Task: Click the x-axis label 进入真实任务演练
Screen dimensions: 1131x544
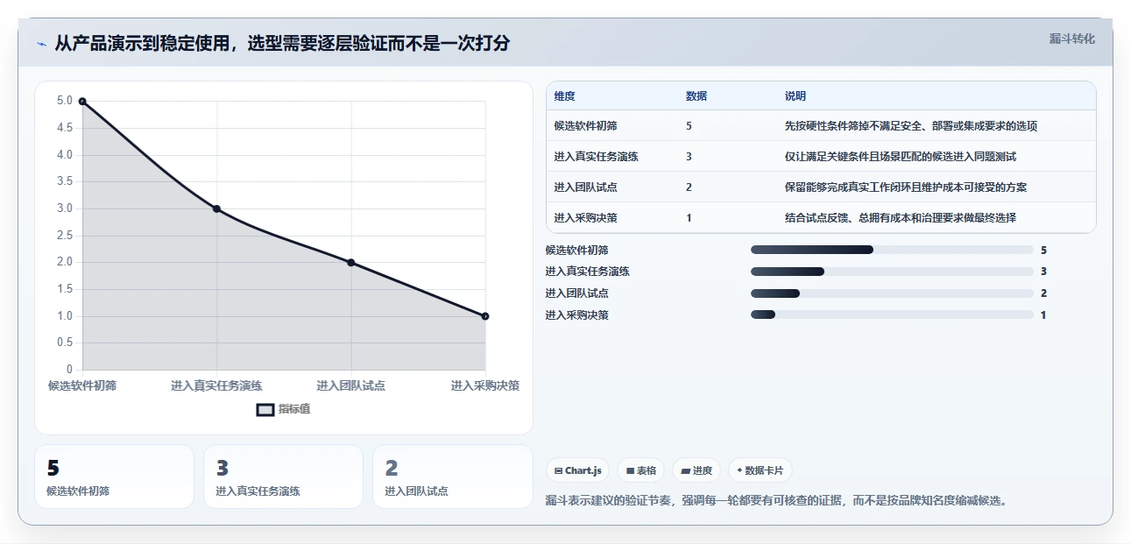Action: 216,385
